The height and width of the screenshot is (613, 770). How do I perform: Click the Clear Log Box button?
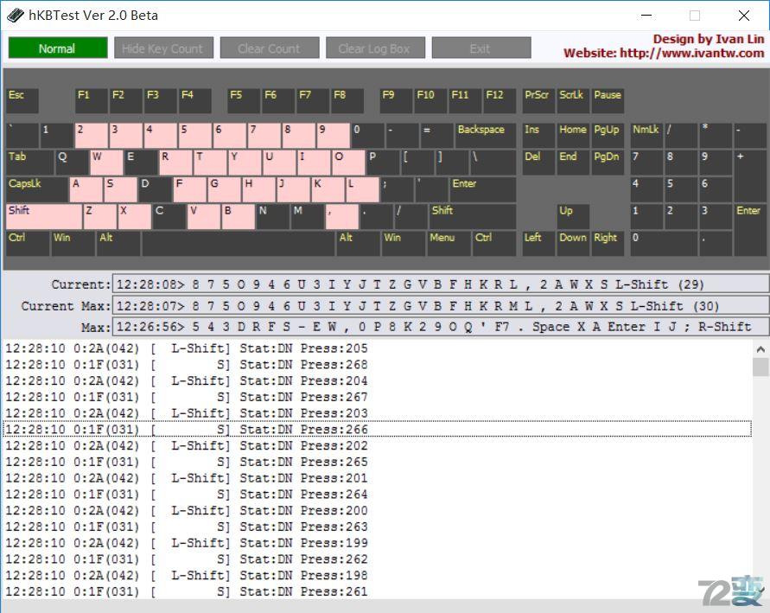(x=375, y=48)
